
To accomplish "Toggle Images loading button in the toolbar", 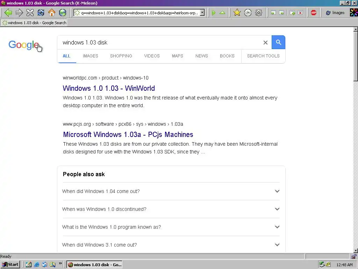I will 335,13.
